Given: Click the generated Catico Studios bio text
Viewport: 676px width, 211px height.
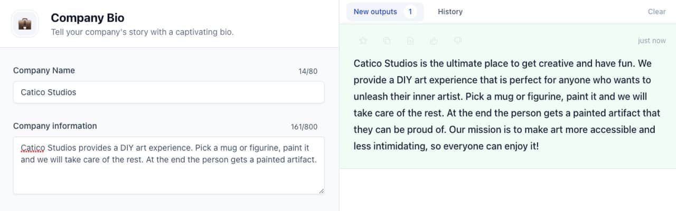Looking at the screenshot, I should tap(507, 104).
